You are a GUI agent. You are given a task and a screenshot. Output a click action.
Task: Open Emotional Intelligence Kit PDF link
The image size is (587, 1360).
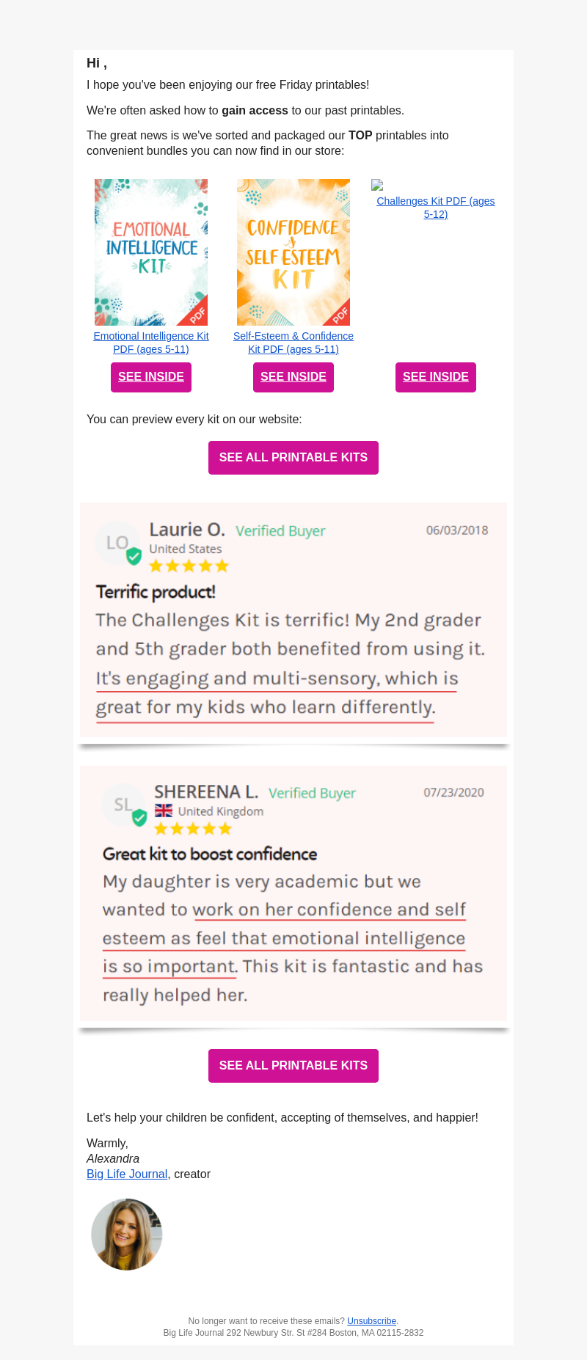[x=151, y=343]
